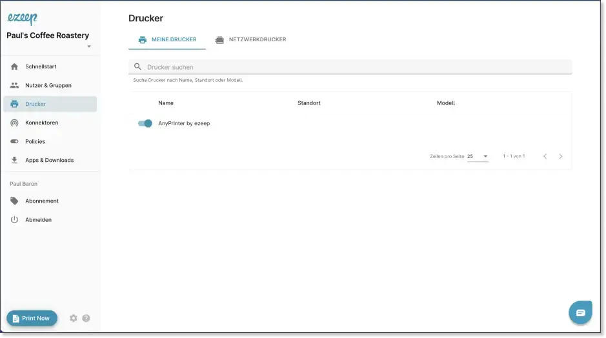Focus the Drucker suchen search field
Image resolution: width=606 pixels, height=338 pixels.
pos(355,67)
